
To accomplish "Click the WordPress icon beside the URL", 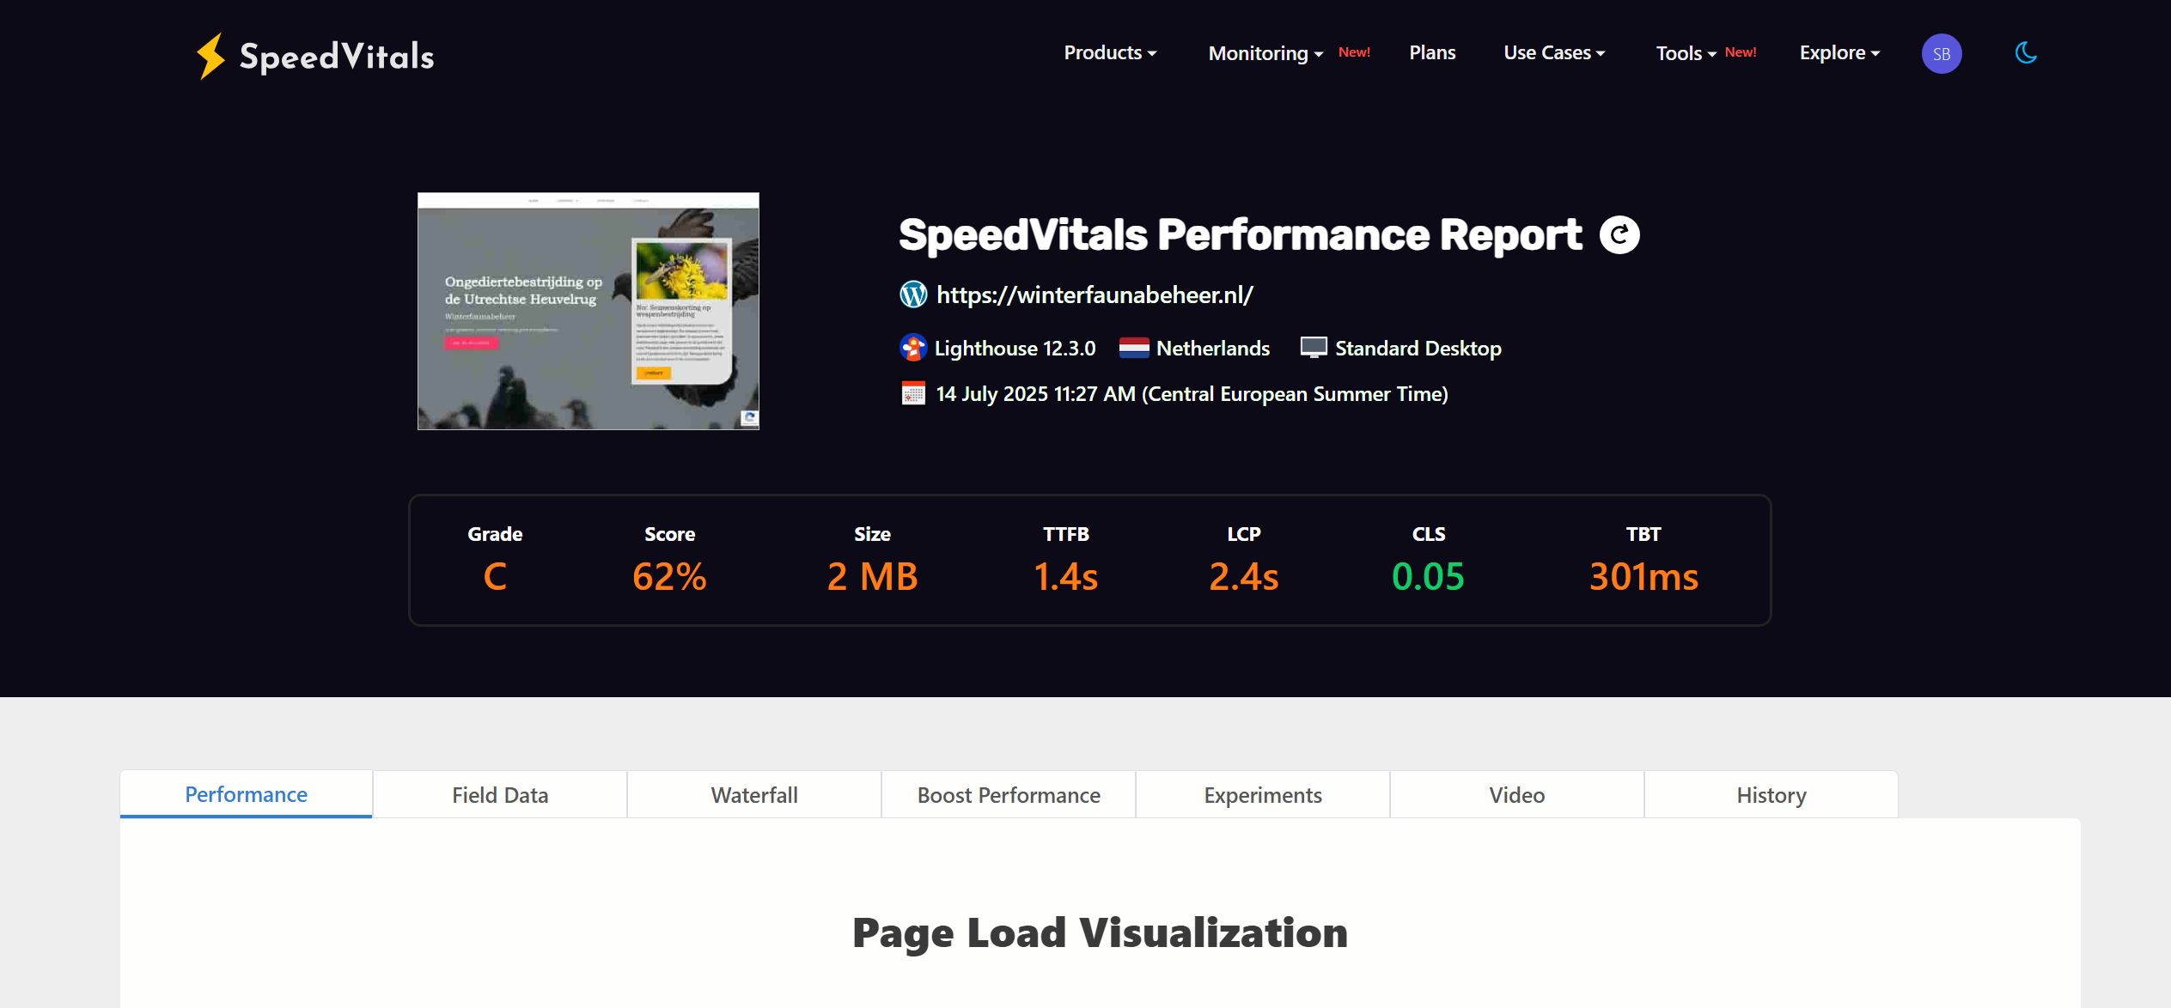I will click(x=913, y=295).
